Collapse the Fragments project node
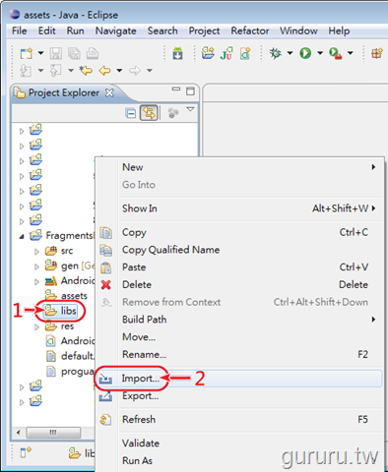The width and height of the screenshot is (388, 472). 22,236
